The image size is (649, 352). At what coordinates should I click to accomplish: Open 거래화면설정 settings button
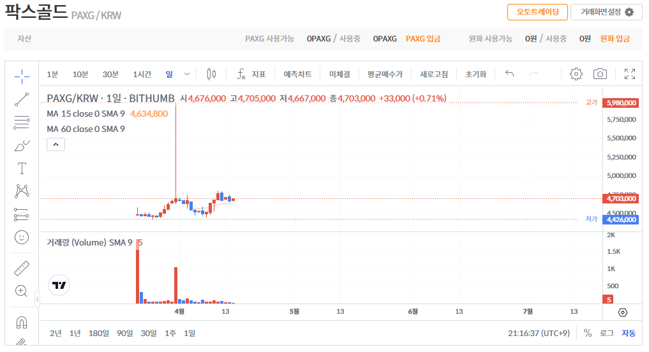click(x=606, y=12)
